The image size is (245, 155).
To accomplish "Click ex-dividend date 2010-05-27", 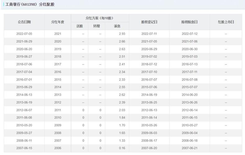I will click(189, 125).
